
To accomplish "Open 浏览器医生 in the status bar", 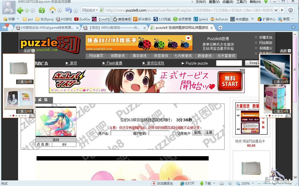I will (x=163, y=183).
